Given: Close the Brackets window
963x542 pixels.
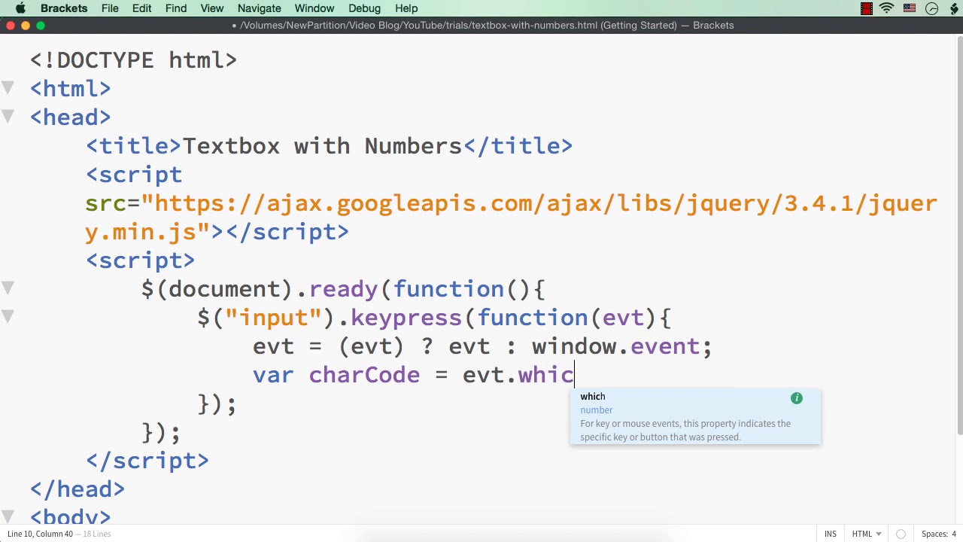Looking at the screenshot, I should pyautogui.click(x=10, y=26).
